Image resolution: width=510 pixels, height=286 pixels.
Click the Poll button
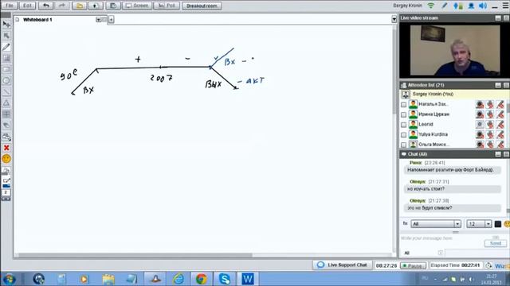(x=167, y=6)
